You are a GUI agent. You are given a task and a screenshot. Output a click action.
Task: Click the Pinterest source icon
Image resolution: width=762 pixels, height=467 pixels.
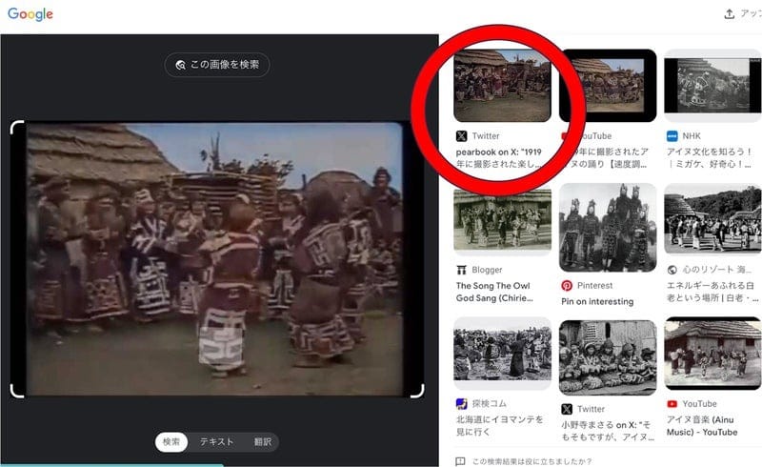(567, 286)
